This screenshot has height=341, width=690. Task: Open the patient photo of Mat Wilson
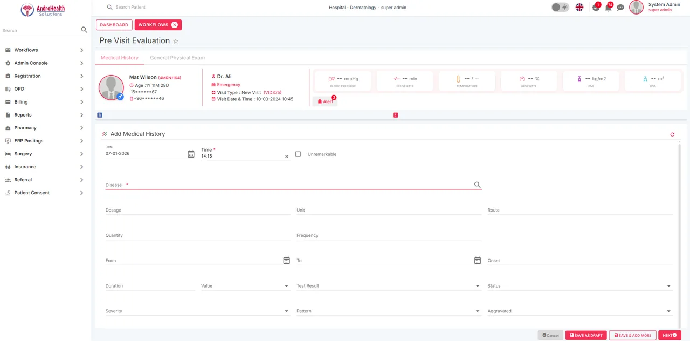(111, 87)
